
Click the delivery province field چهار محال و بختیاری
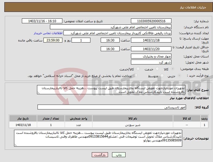[x=151, y=56]
